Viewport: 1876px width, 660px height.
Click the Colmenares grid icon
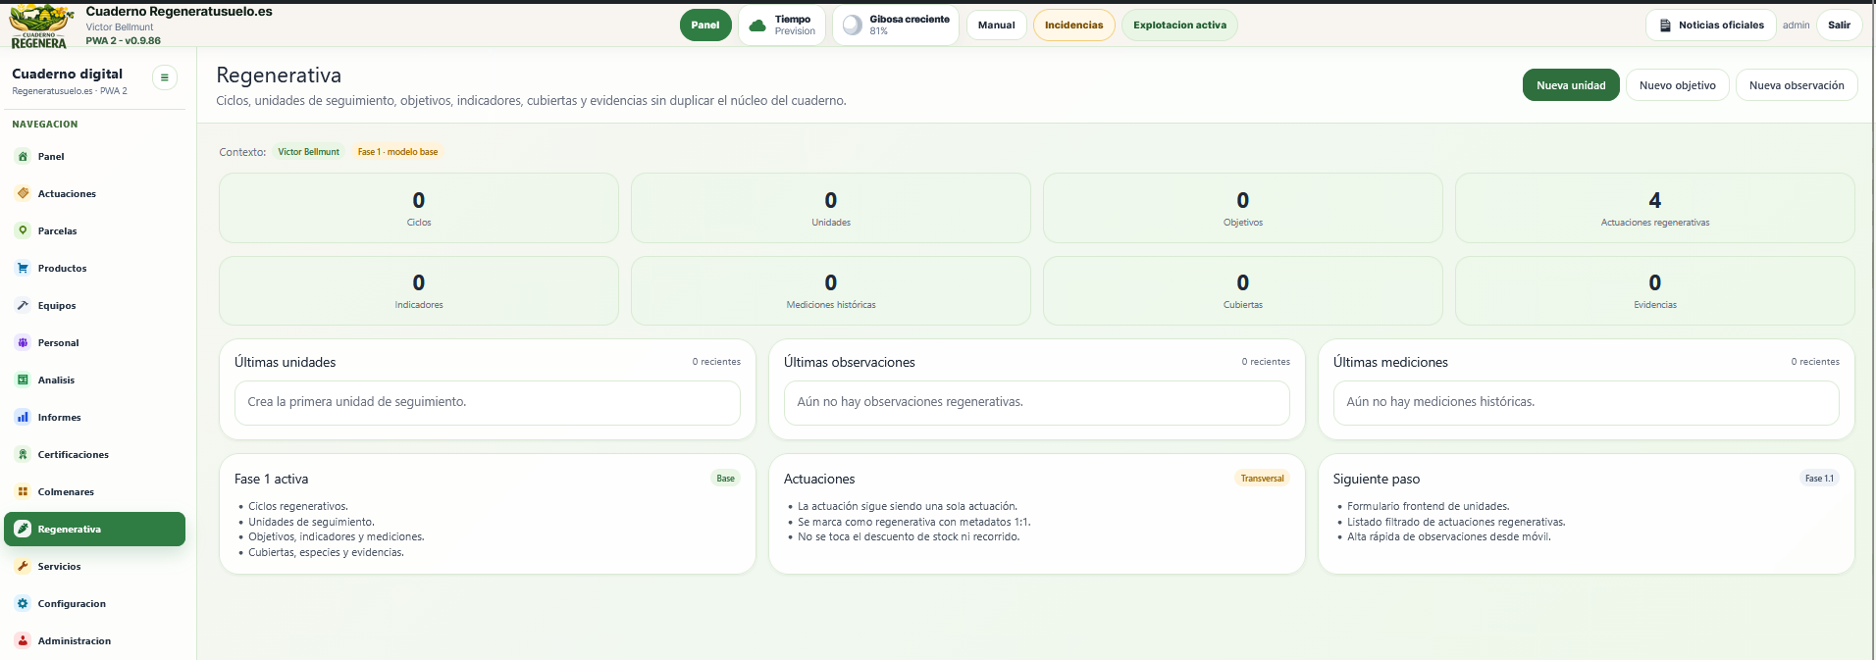coord(23,491)
